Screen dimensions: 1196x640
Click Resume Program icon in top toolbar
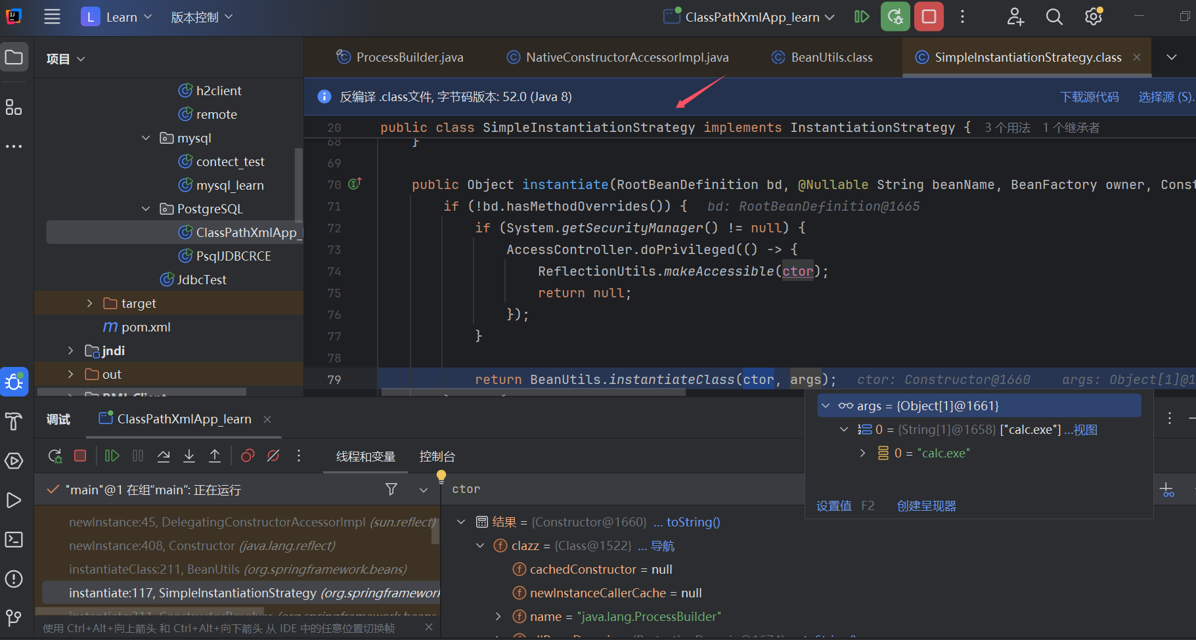862,17
